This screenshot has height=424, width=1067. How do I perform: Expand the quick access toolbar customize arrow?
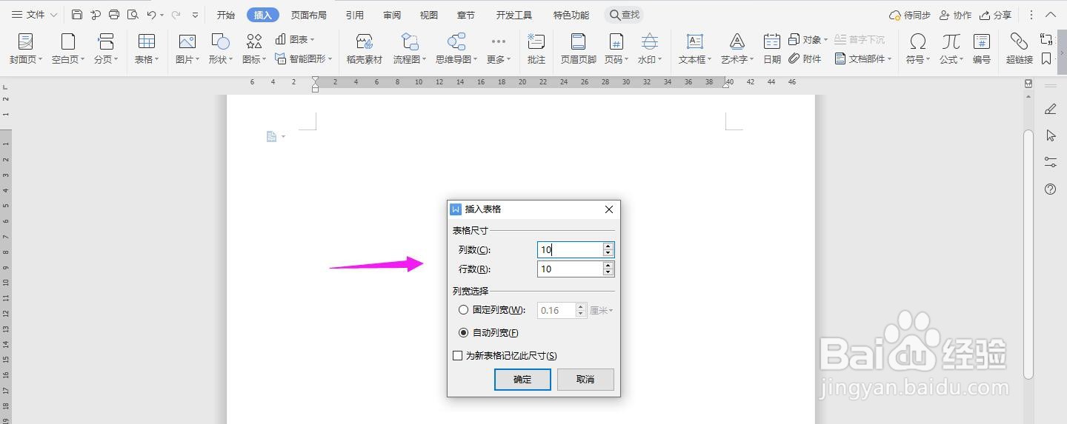(x=195, y=15)
